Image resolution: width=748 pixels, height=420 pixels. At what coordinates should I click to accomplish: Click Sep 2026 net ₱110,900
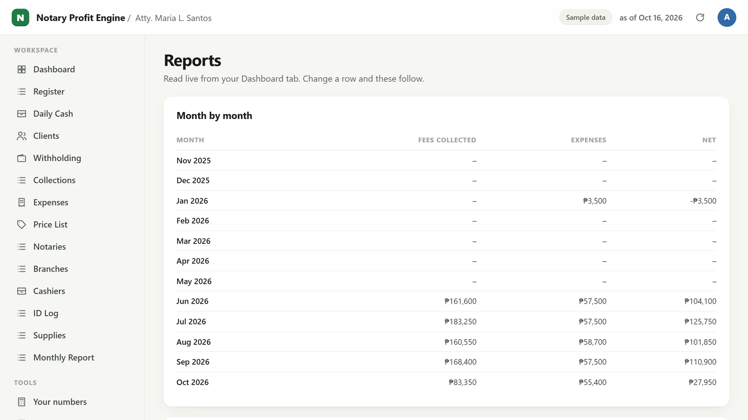[700, 362]
